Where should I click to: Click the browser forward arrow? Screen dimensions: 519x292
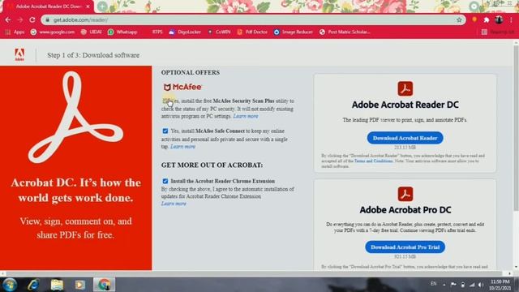pyautogui.click(x=20, y=20)
